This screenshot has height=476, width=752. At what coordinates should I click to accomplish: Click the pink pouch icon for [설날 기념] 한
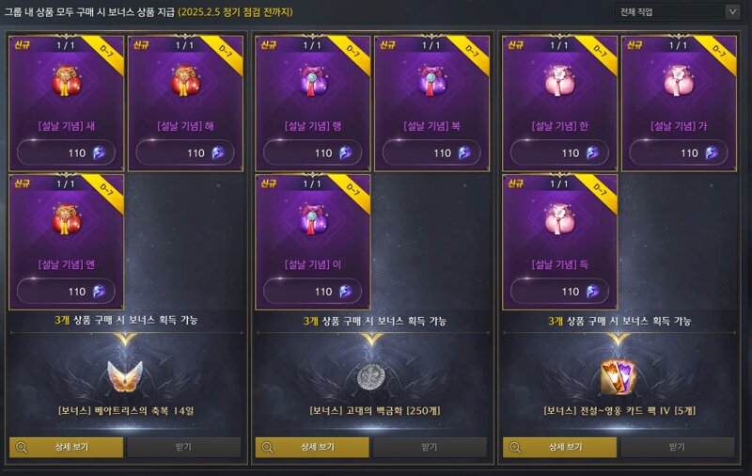pyautogui.click(x=559, y=81)
